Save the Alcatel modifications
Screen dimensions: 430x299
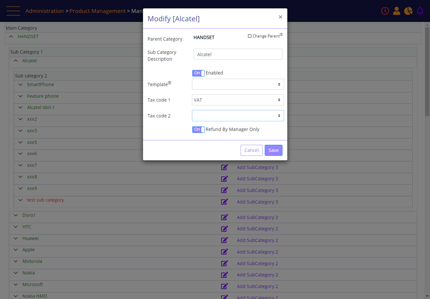(x=273, y=150)
